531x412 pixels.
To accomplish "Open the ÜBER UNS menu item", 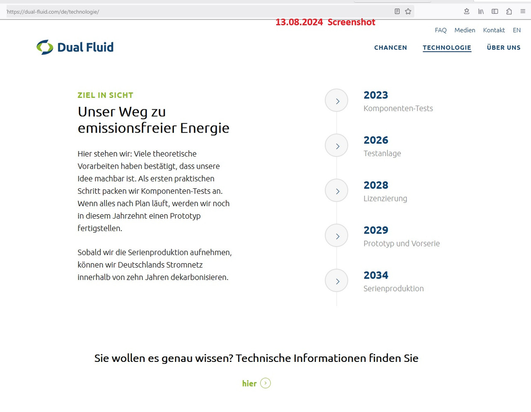I will tap(504, 48).
